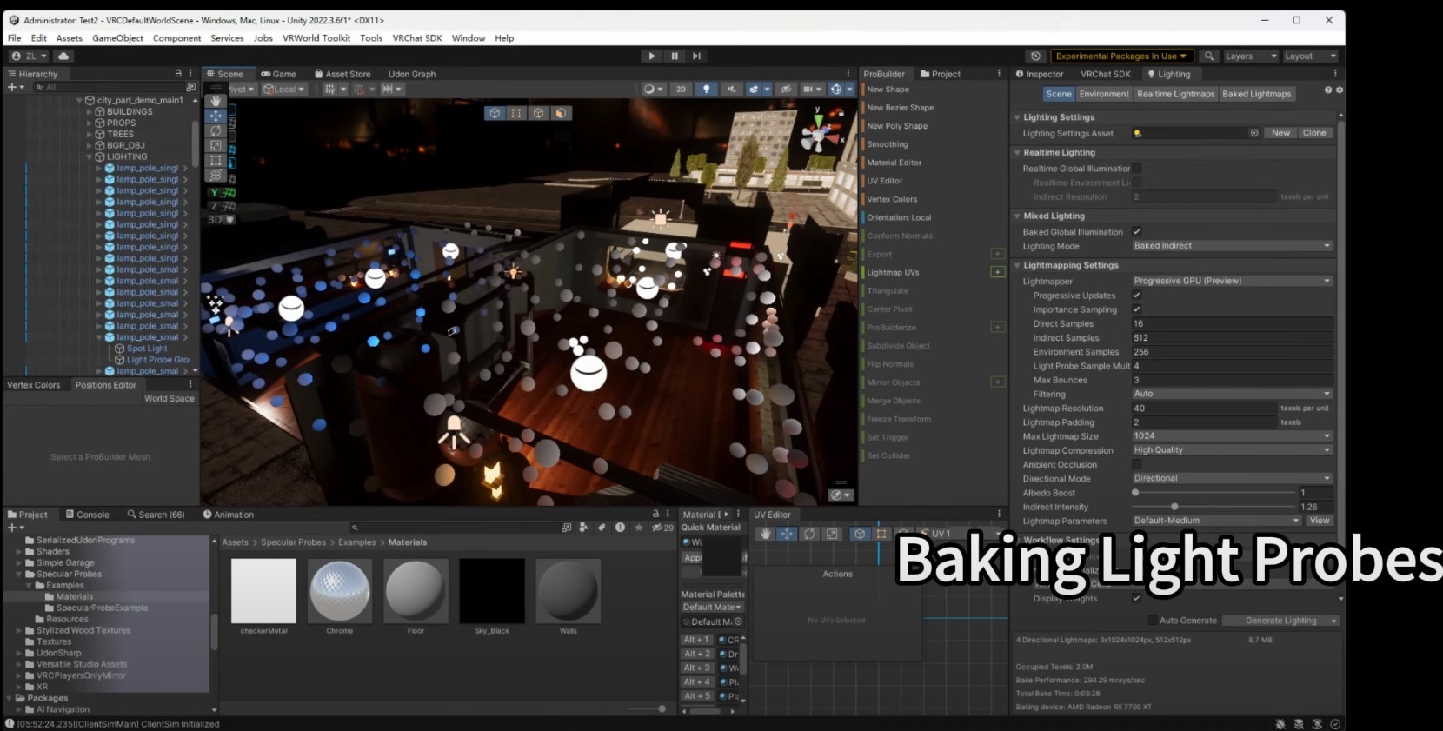Toggle 2D view mode in scene
This screenshot has width=1443, height=731.
coord(681,90)
